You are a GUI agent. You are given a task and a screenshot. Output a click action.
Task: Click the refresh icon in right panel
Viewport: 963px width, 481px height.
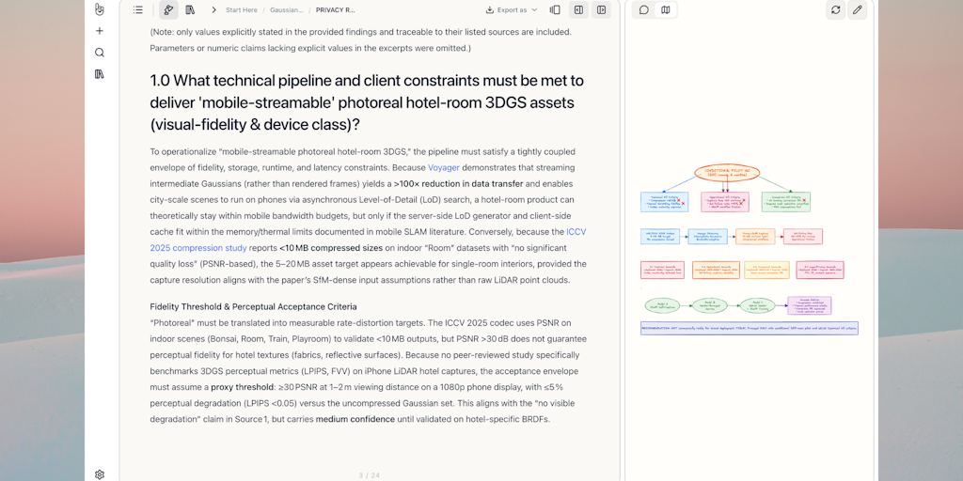(835, 9)
